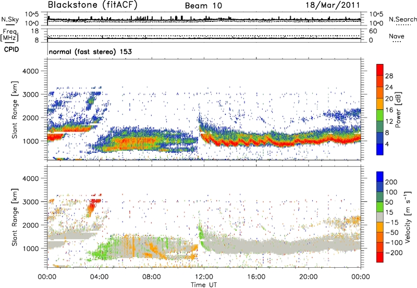Screen dimensions: 417x288
Task: Pick the teal Power segment between 8 and 12
Action: coord(380,126)
